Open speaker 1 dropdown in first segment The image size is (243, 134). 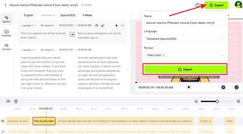coord(29,25)
